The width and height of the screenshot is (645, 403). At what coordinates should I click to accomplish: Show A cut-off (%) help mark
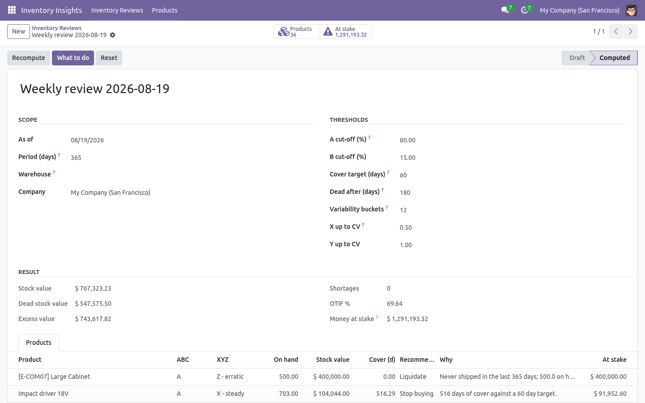point(370,137)
